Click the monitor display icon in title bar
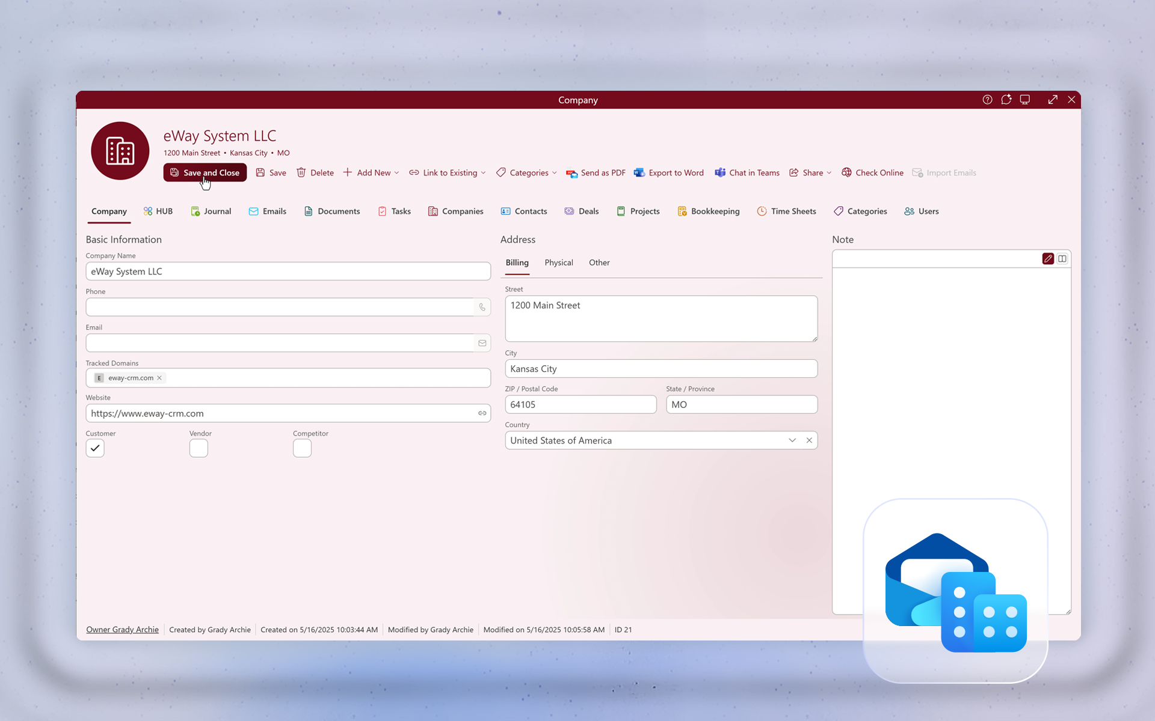 point(1025,100)
